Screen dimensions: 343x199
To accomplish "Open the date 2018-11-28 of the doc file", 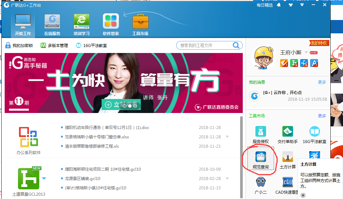I will [x=210, y=127].
